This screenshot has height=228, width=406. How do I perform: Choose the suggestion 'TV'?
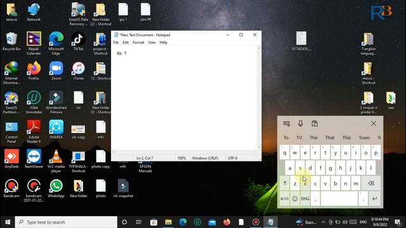299,137
